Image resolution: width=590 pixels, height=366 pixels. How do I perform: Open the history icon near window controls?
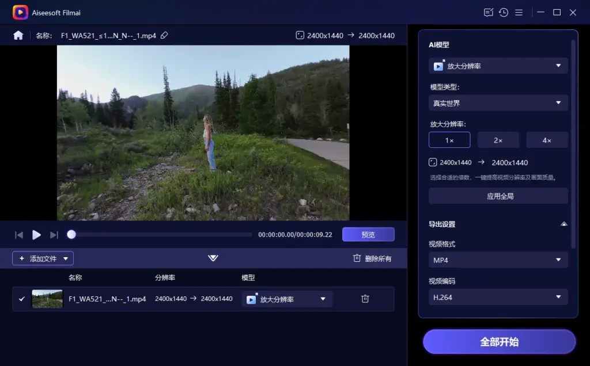(x=503, y=12)
